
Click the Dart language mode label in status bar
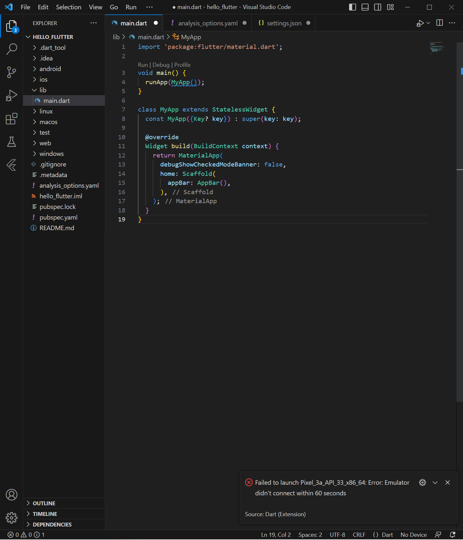tap(387, 535)
